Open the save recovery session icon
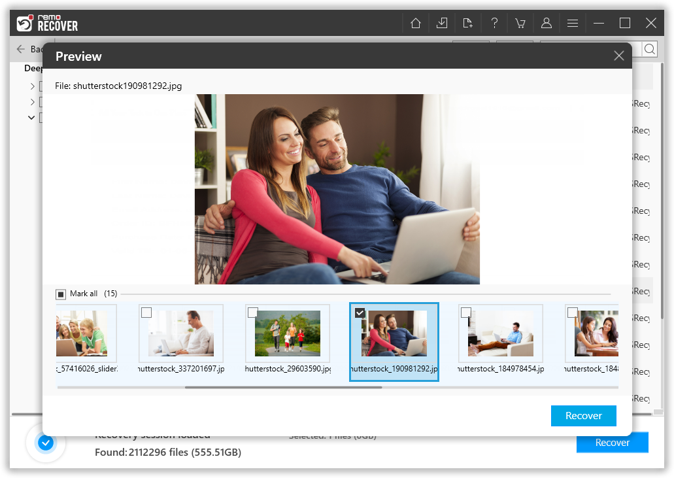Image resolution: width=674 pixels, height=478 pixels. pos(441,22)
